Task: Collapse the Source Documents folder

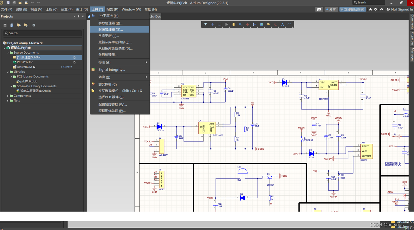Action: point(8,53)
